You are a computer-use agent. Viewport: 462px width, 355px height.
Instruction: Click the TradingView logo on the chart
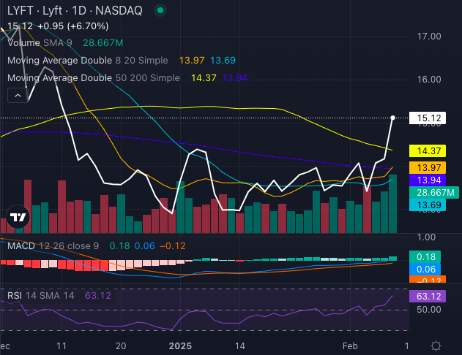pyautogui.click(x=18, y=218)
